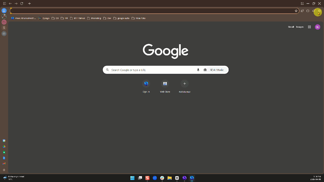Expand the CS bookmark folder
This screenshot has width=324, height=182.
(55, 18)
